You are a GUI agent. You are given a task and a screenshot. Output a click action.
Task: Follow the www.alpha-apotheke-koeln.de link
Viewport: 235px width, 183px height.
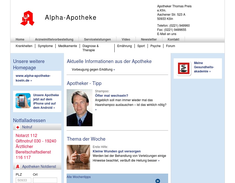(33, 78)
